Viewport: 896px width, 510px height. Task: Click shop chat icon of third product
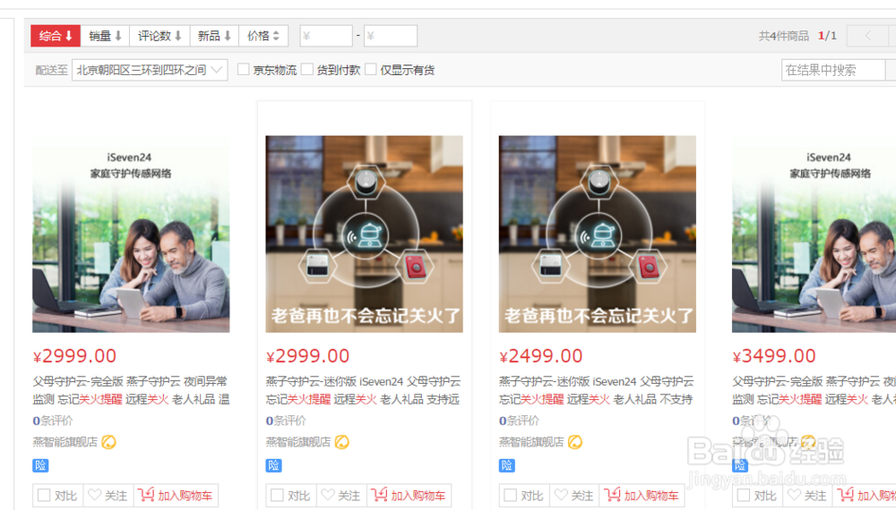[x=575, y=442]
